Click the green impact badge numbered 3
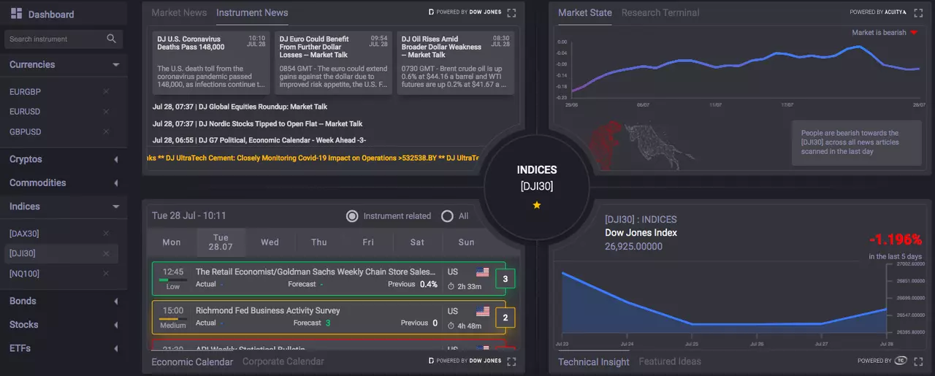 tap(505, 279)
